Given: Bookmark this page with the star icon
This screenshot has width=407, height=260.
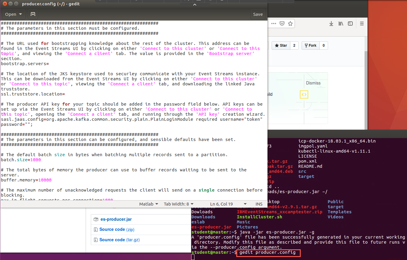Looking at the screenshot, I should click(x=290, y=24).
